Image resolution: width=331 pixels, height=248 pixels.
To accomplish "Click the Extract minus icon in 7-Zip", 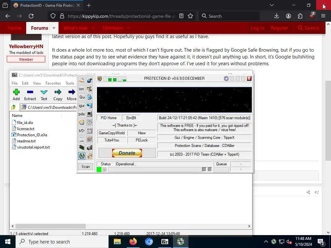I will pyautogui.click(x=30, y=92).
